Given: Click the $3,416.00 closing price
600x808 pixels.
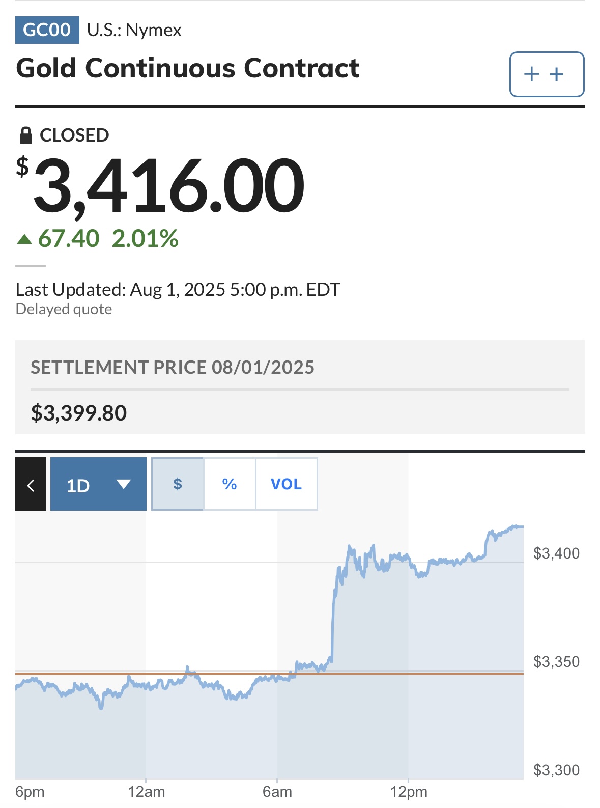Looking at the screenshot, I should [x=161, y=186].
